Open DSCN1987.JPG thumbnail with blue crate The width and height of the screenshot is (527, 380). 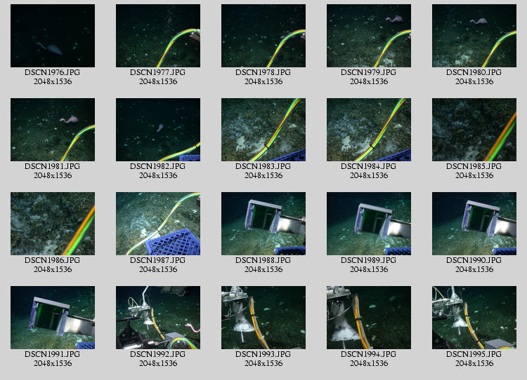click(158, 224)
